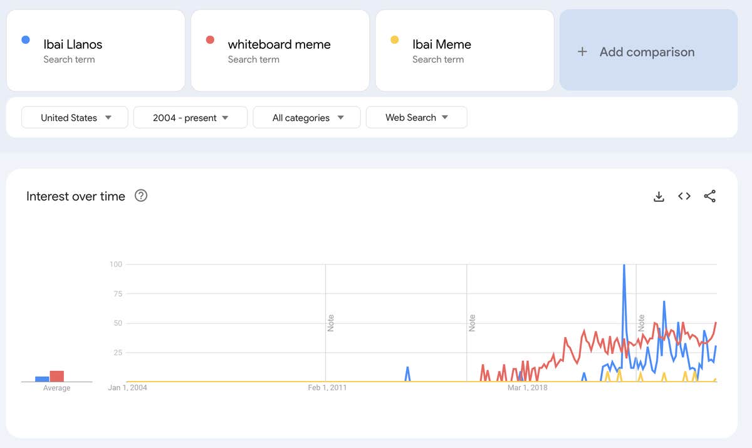This screenshot has height=448, width=752.
Task: Open the United States region dropdown
Action: (74, 117)
